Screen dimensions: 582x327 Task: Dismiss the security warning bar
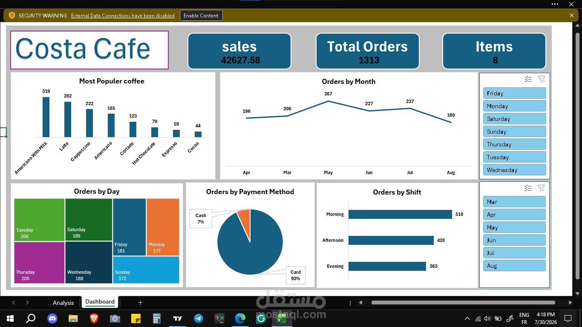[x=572, y=15]
